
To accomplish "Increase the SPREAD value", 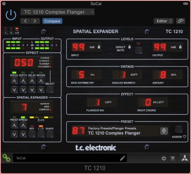I will 23,126.
